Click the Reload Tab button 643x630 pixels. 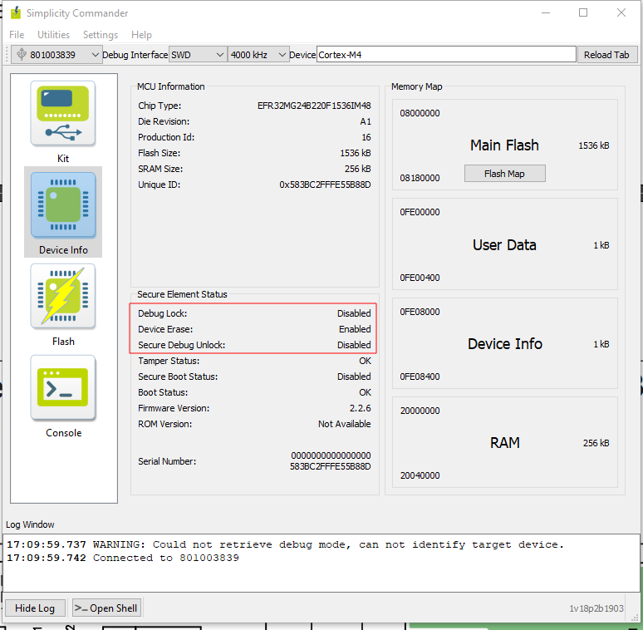click(x=607, y=55)
